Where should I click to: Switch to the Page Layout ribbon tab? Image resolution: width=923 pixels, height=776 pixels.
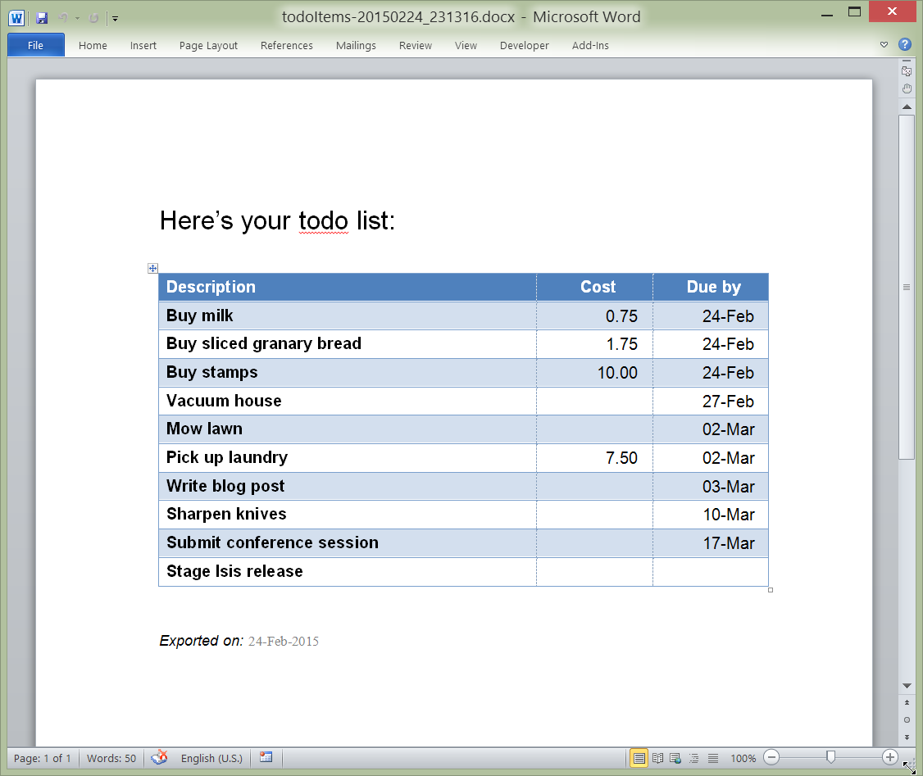(x=208, y=46)
